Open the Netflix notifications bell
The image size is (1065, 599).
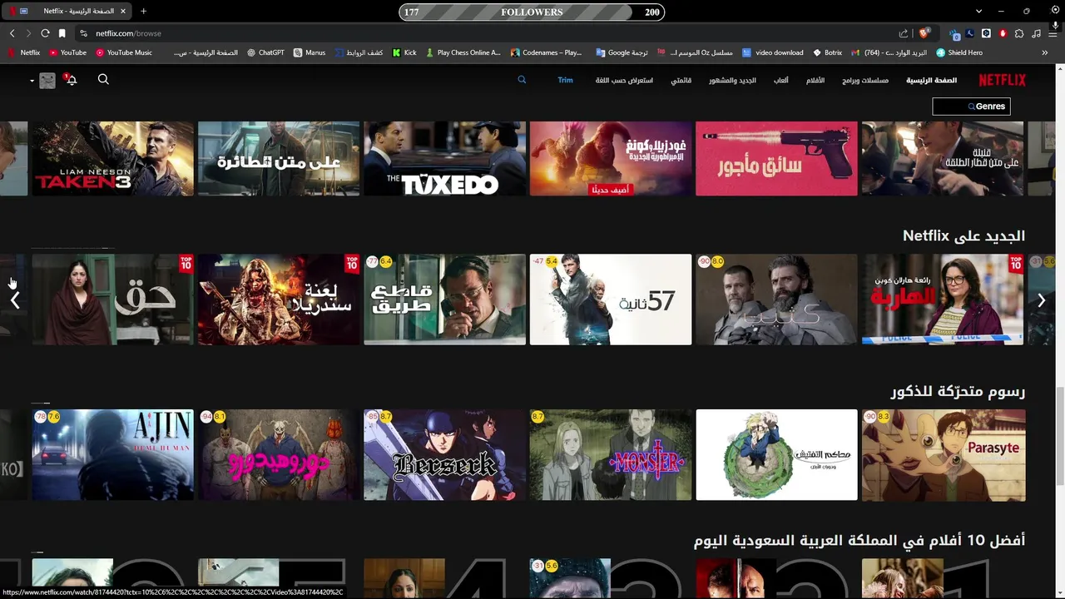(x=71, y=80)
